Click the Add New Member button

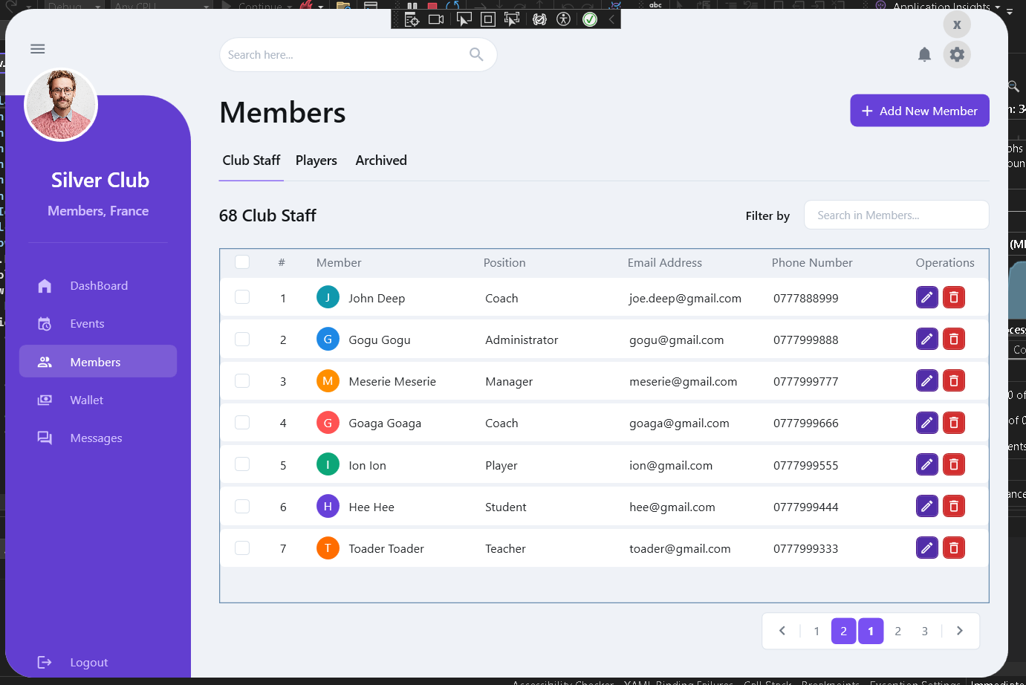(920, 111)
